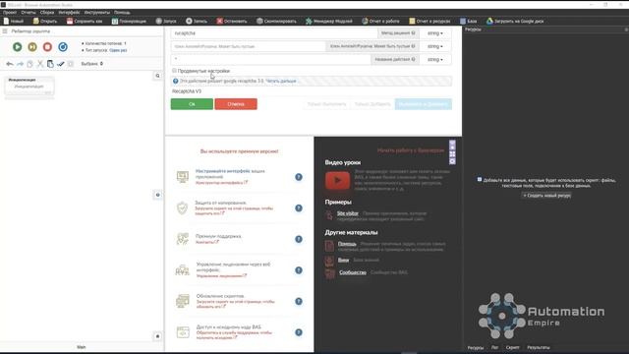Click the green Ok button
This screenshot has width=629, height=354.
click(x=192, y=104)
